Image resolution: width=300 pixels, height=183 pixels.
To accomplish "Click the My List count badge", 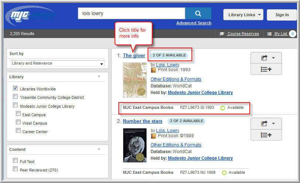I will [293, 34].
